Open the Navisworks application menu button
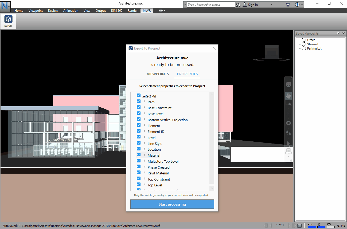Viewport: 347px width, 229px height. coord(5,5)
